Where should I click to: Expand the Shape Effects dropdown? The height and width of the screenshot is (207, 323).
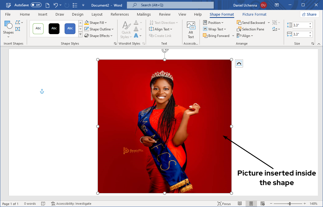111,36
